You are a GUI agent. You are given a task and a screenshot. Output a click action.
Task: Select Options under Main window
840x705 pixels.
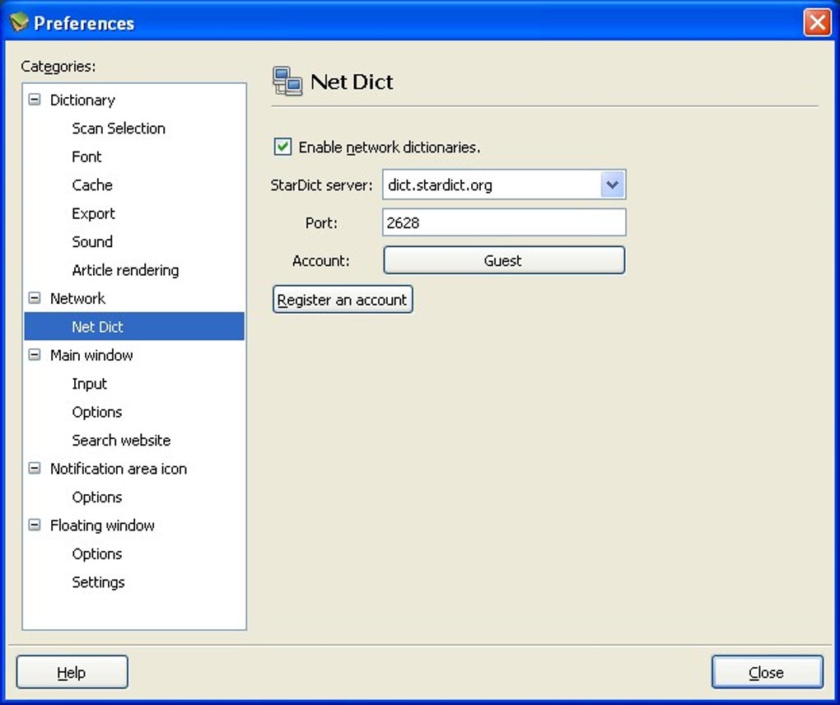[x=97, y=412]
